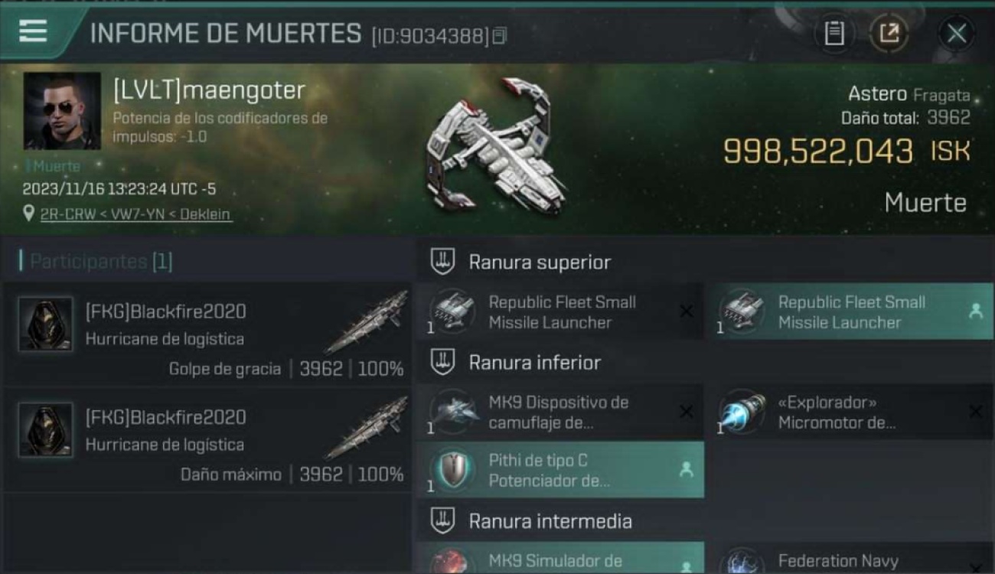
Task: Copy the report ID icon
Action: 499,35
